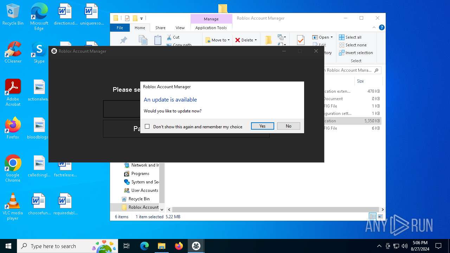Click Select none in ribbon

pos(353,45)
